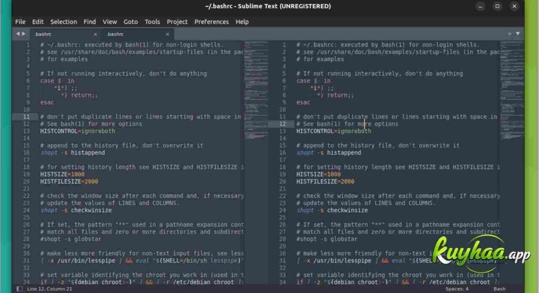Click '# update the values of LINES' right pane
Screen dimensions: 539x293
pyautogui.click(x=366, y=203)
